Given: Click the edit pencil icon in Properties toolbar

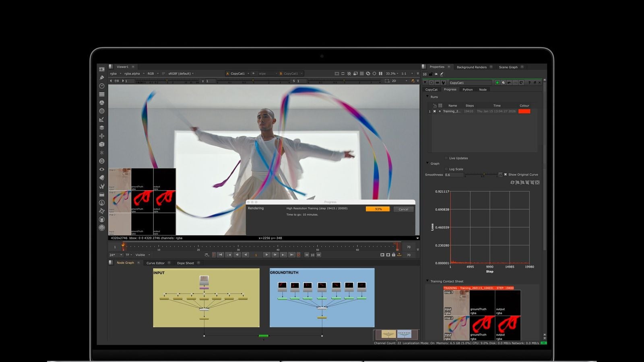Looking at the screenshot, I should click(x=442, y=74).
